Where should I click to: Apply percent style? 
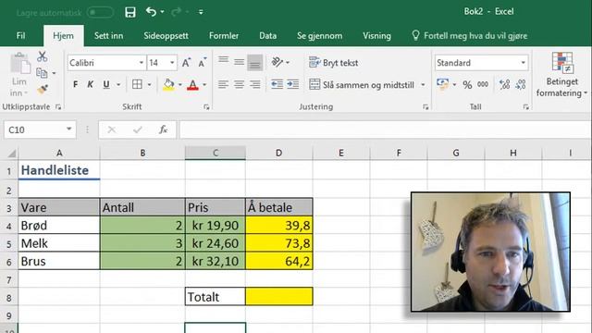(x=467, y=84)
